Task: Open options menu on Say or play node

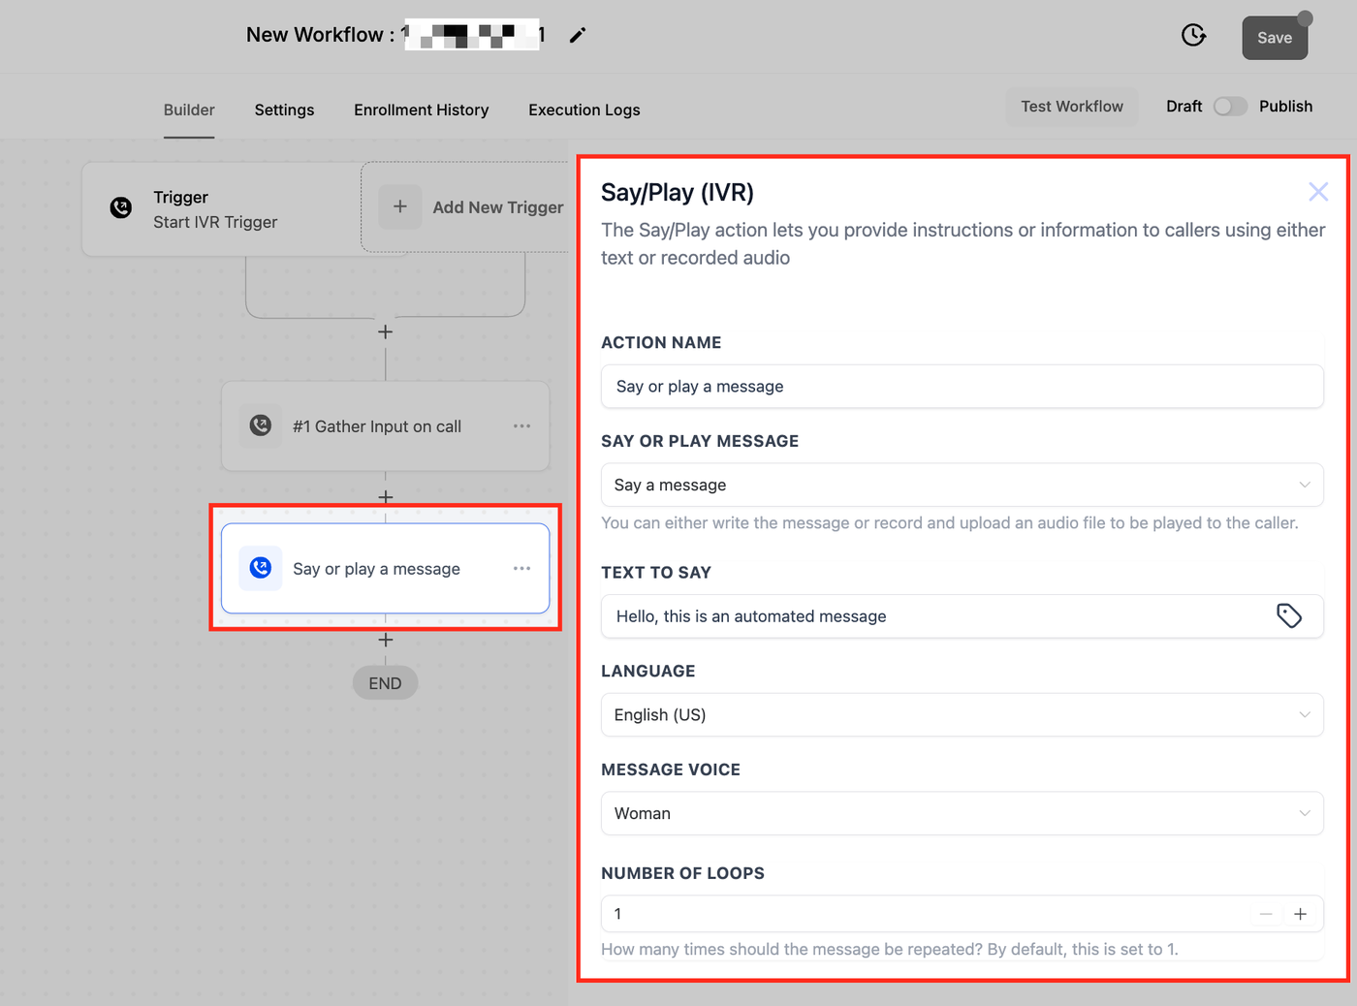Action: click(x=521, y=569)
